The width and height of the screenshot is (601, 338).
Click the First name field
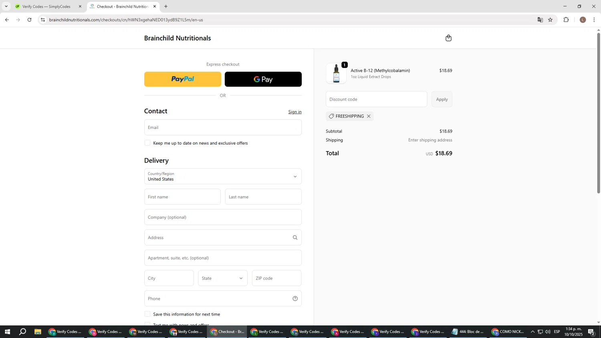click(x=182, y=197)
